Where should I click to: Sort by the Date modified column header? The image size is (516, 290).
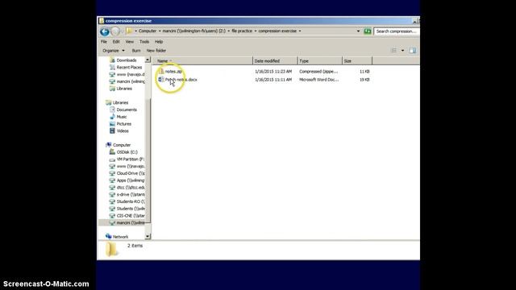click(274, 61)
